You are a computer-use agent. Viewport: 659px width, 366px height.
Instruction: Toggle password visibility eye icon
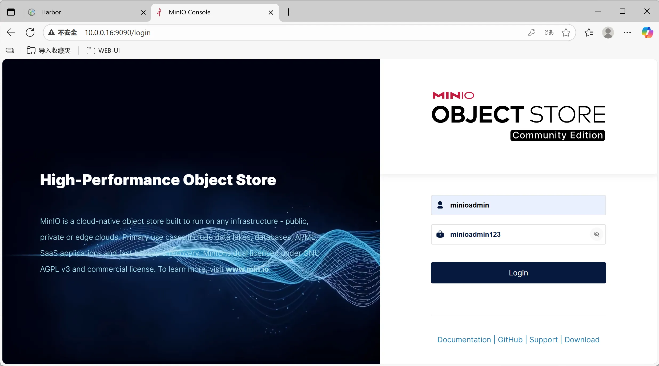[597, 234]
